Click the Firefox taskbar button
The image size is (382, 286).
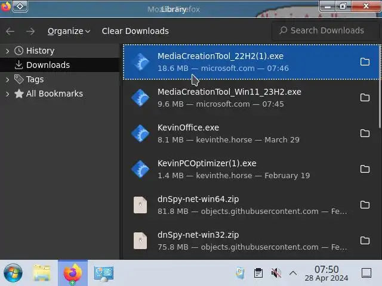click(x=73, y=273)
